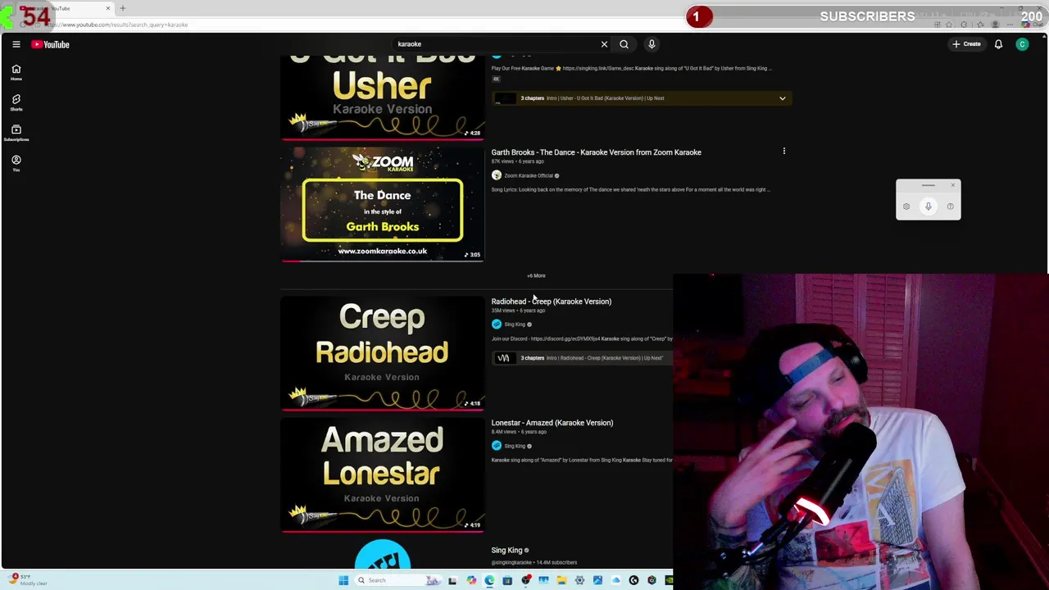Click the Sing King avatar under Amazed

click(x=496, y=446)
